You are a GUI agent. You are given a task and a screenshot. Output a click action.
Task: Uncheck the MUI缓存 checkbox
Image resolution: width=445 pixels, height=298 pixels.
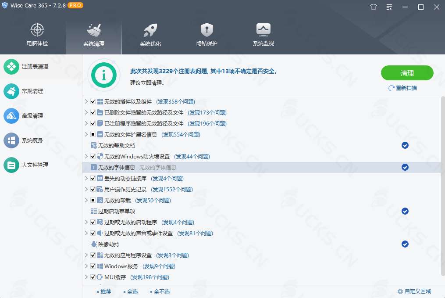click(x=93, y=277)
